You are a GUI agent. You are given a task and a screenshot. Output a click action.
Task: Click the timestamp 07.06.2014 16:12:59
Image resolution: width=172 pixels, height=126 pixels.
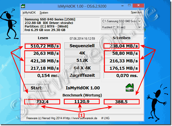tap(82, 38)
